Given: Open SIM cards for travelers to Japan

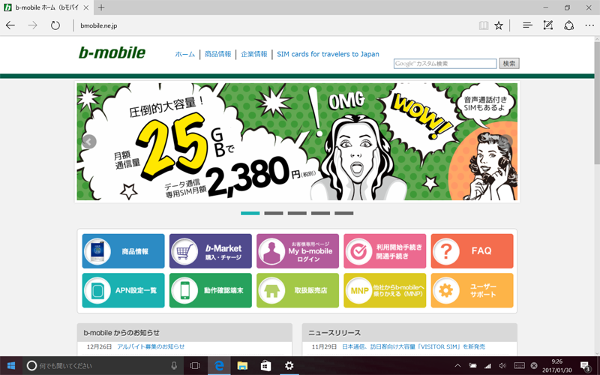Looking at the screenshot, I should coord(328,54).
